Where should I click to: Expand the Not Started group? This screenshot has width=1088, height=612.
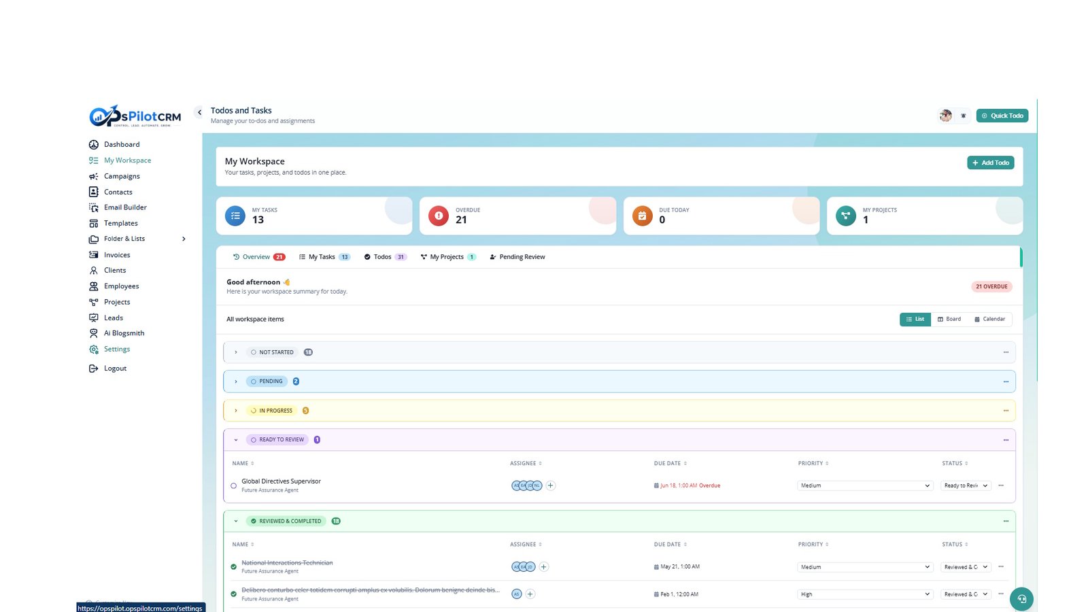(236, 352)
